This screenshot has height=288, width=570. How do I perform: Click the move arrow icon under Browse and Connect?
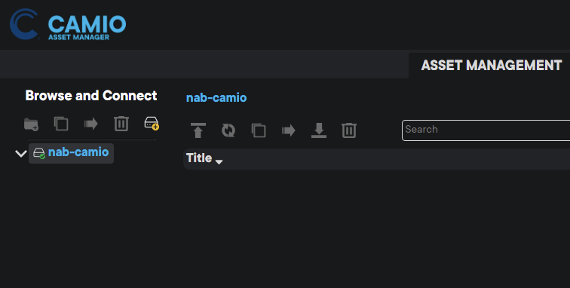pyautogui.click(x=91, y=124)
